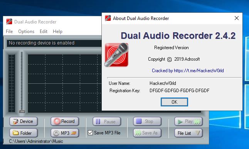Screen dimensions: 249x149
Task: Click the 'Registered Version' text
Action: 172,48
